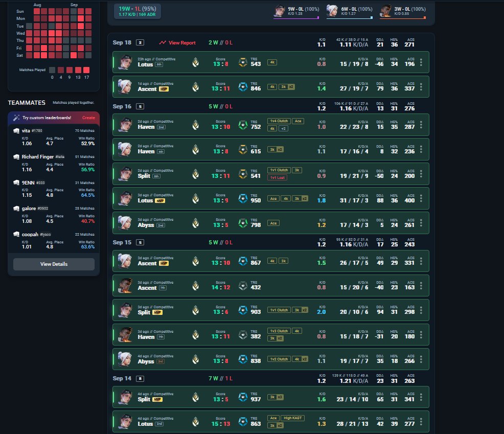Click the 1v2 Clutch badge on Abyss 13:8
The image size is (504, 434).
pyautogui.click(x=279, y=359)
